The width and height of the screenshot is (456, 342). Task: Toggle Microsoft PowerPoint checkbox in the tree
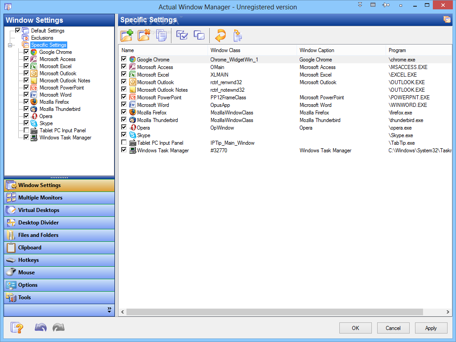click(26, 87)
